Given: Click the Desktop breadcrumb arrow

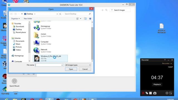Looking at the screenshot, I should (35, 14).
